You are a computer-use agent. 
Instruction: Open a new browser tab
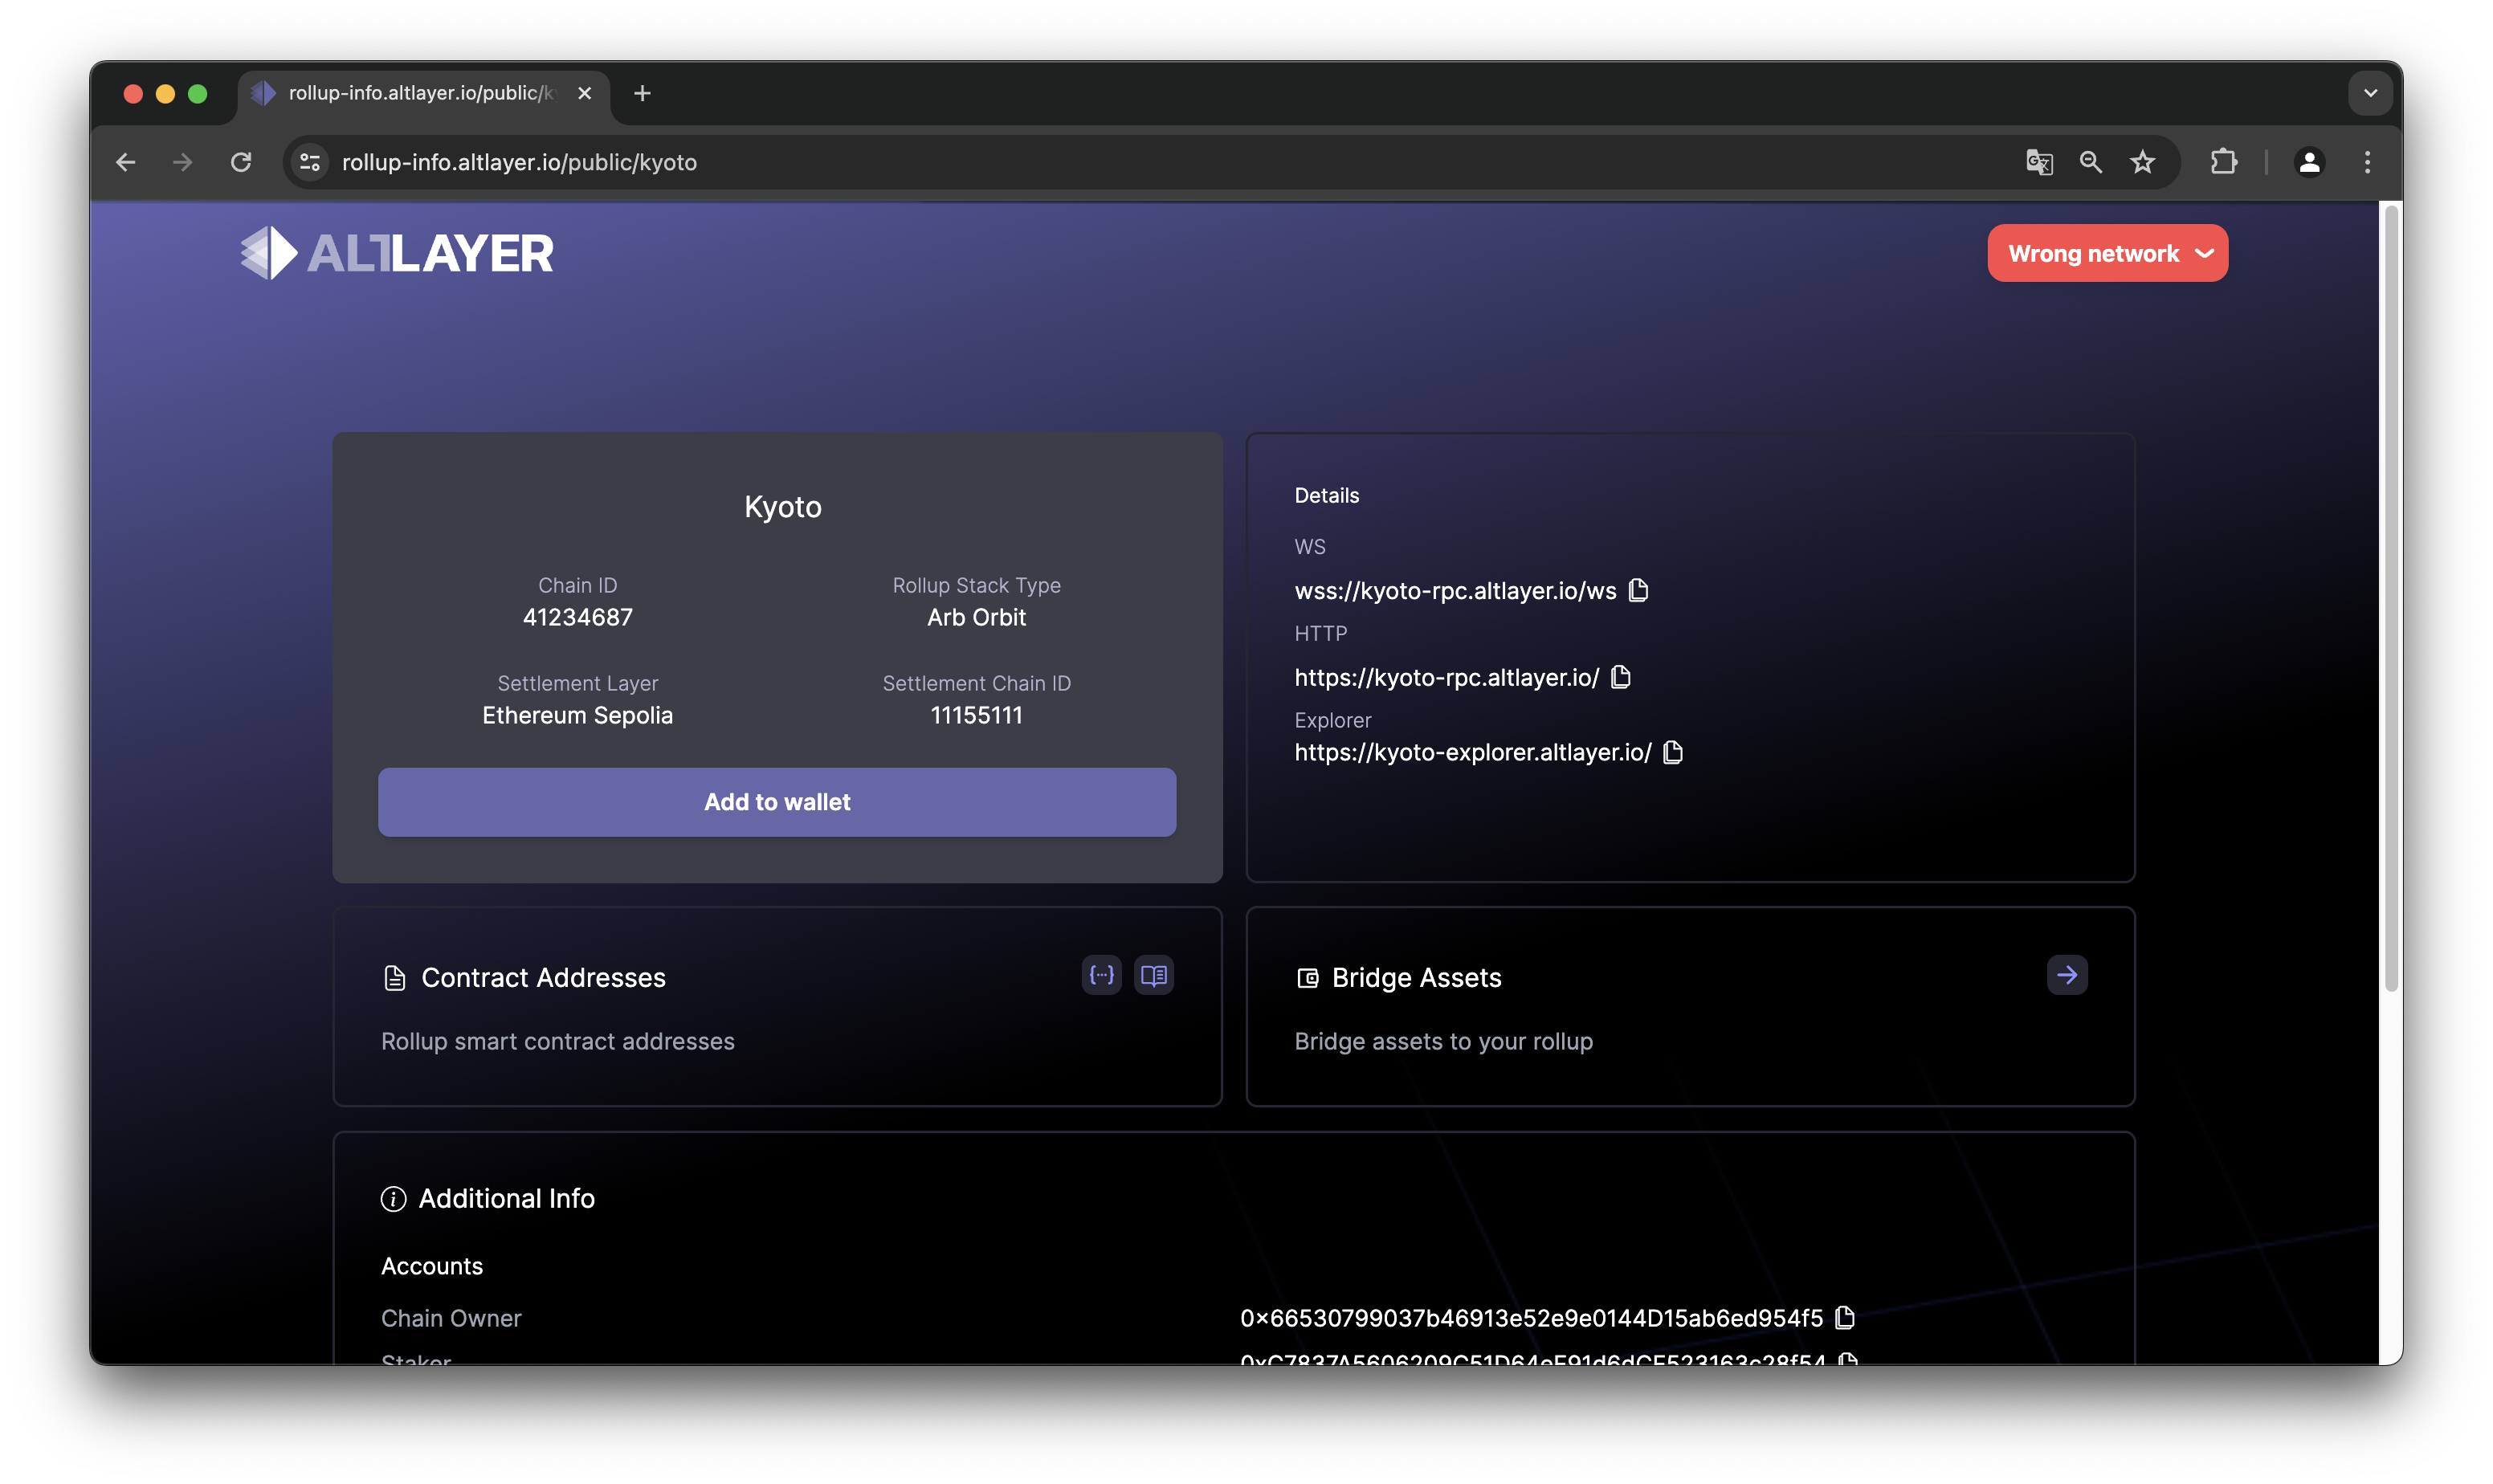coord(642,93)
